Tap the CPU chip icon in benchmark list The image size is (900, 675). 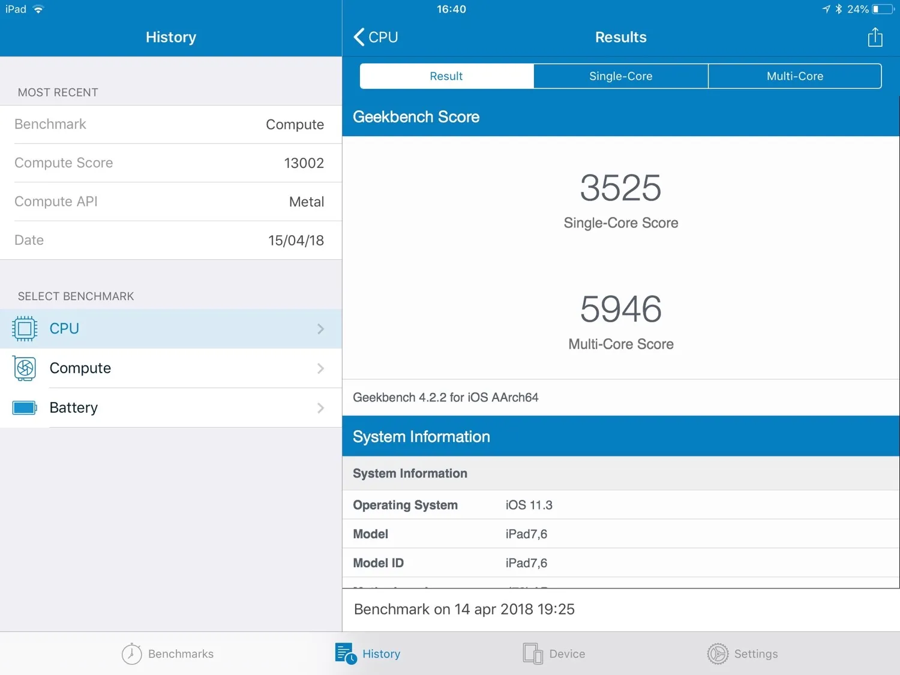tap(25, 329)
